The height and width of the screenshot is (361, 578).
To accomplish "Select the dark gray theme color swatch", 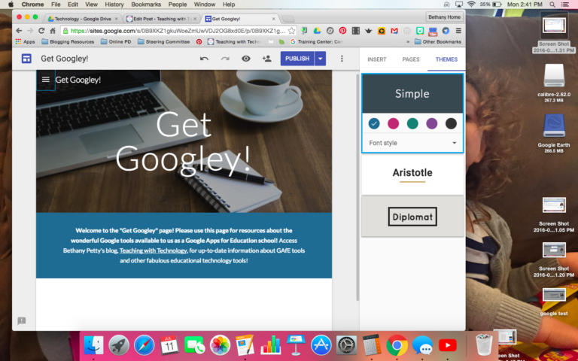I will pyautogui.click(x=452, y=123).
